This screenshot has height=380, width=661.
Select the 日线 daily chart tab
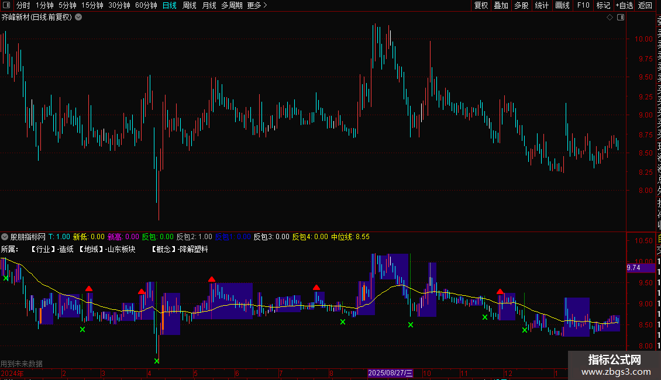(x=170, y=5)
